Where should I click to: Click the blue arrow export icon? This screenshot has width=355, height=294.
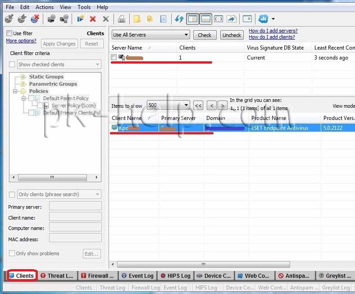tap(232, 19)
